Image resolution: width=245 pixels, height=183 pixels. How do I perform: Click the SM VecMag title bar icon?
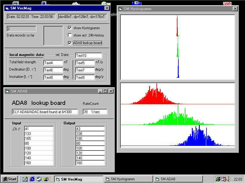(x=7, y=8)
